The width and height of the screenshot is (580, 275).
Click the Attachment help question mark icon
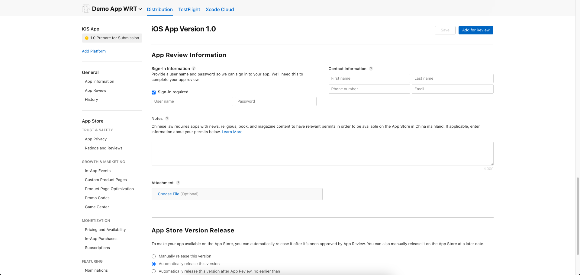pos(178,183)
